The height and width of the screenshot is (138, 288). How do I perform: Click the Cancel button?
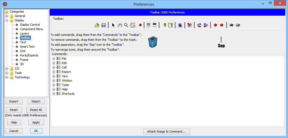tap(14, 131)
